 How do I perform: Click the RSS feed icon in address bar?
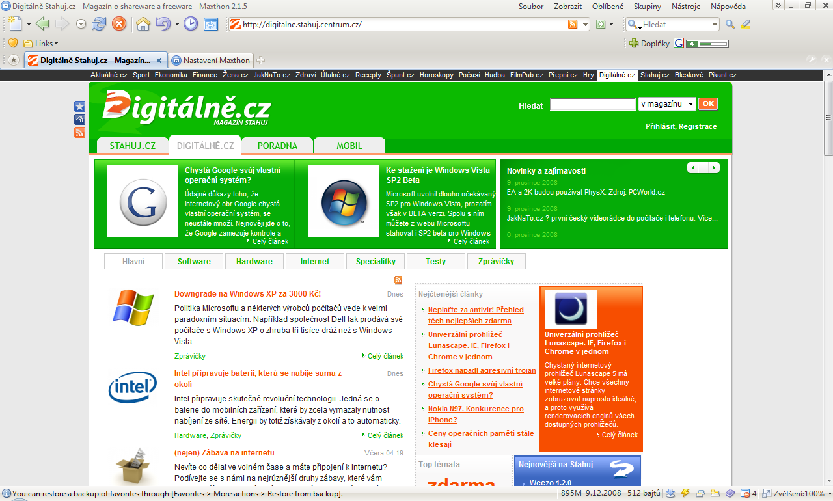[573, 25]
